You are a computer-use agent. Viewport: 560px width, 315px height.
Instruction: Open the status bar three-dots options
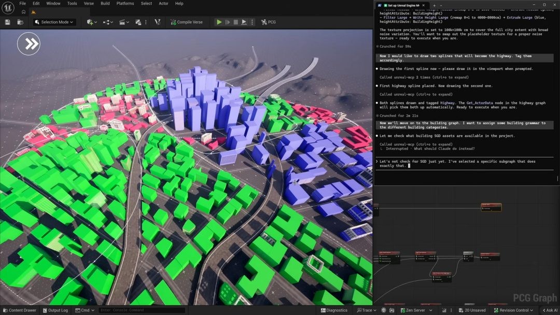pos(452,310)
